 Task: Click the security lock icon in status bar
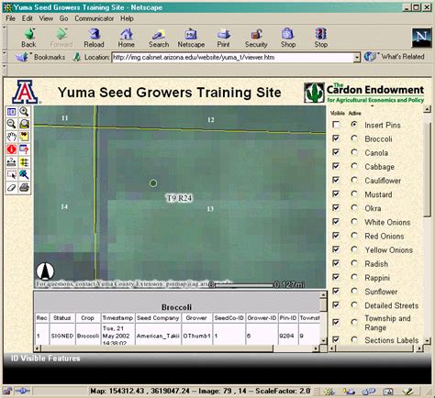[x=7, y=392]
